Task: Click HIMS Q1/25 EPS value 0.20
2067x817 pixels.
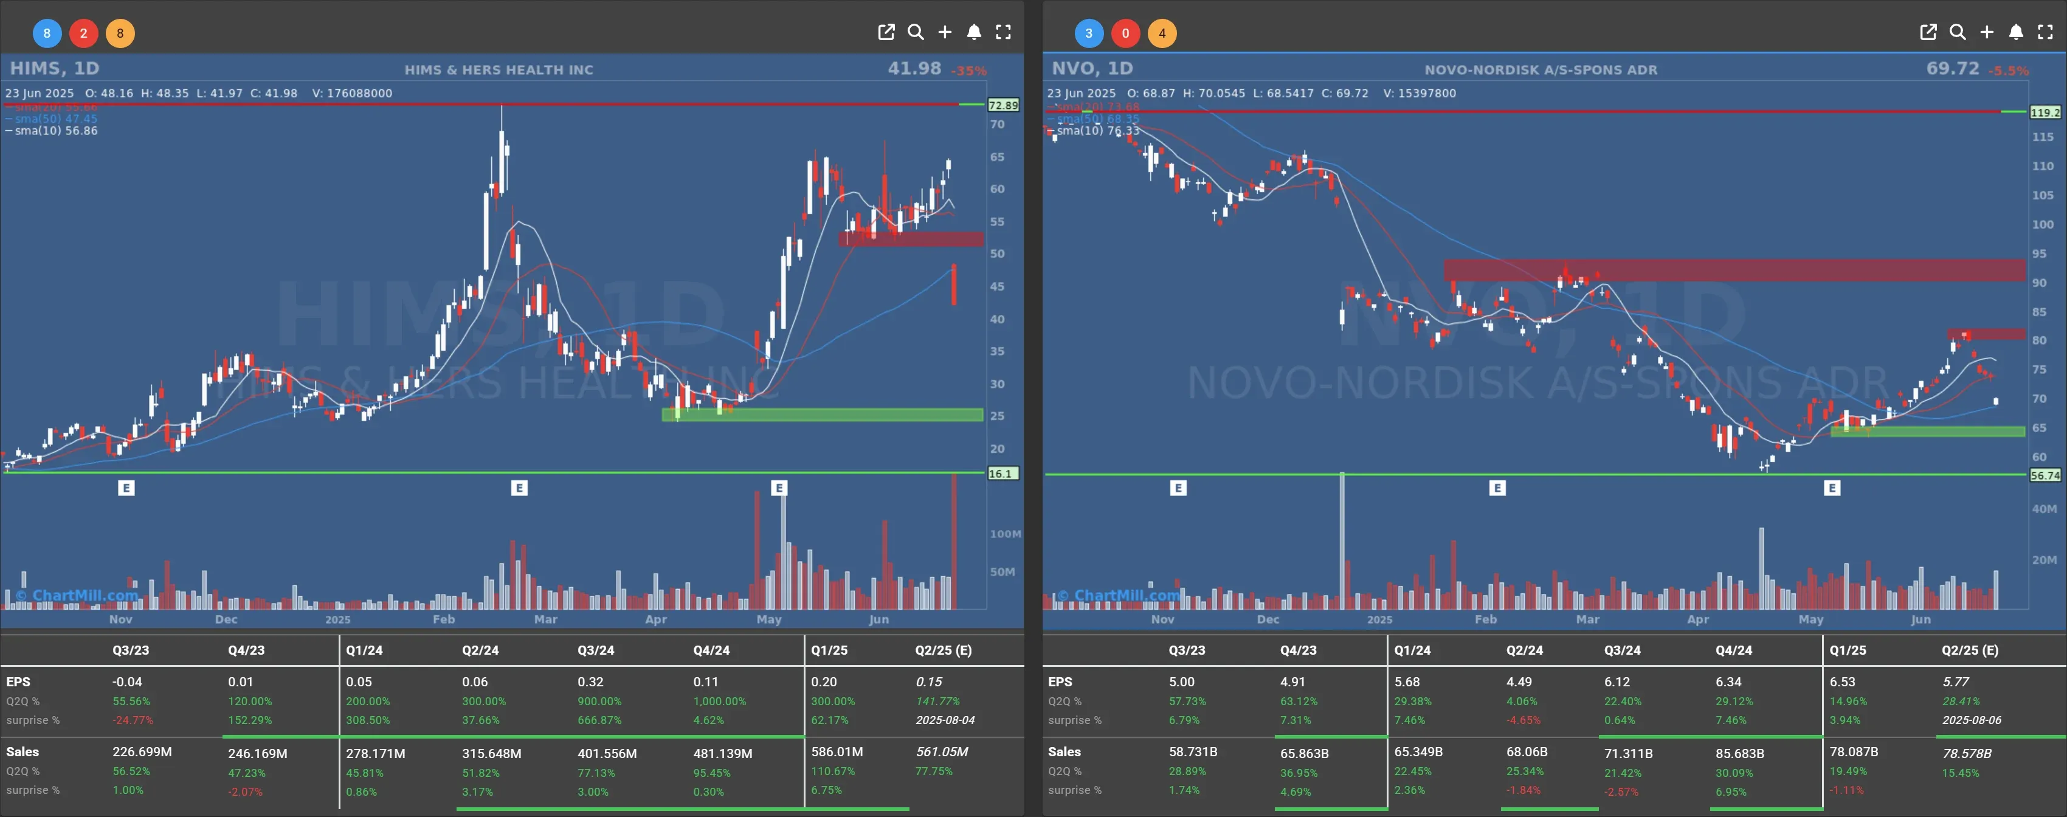Action: click(x=824, y=681)
